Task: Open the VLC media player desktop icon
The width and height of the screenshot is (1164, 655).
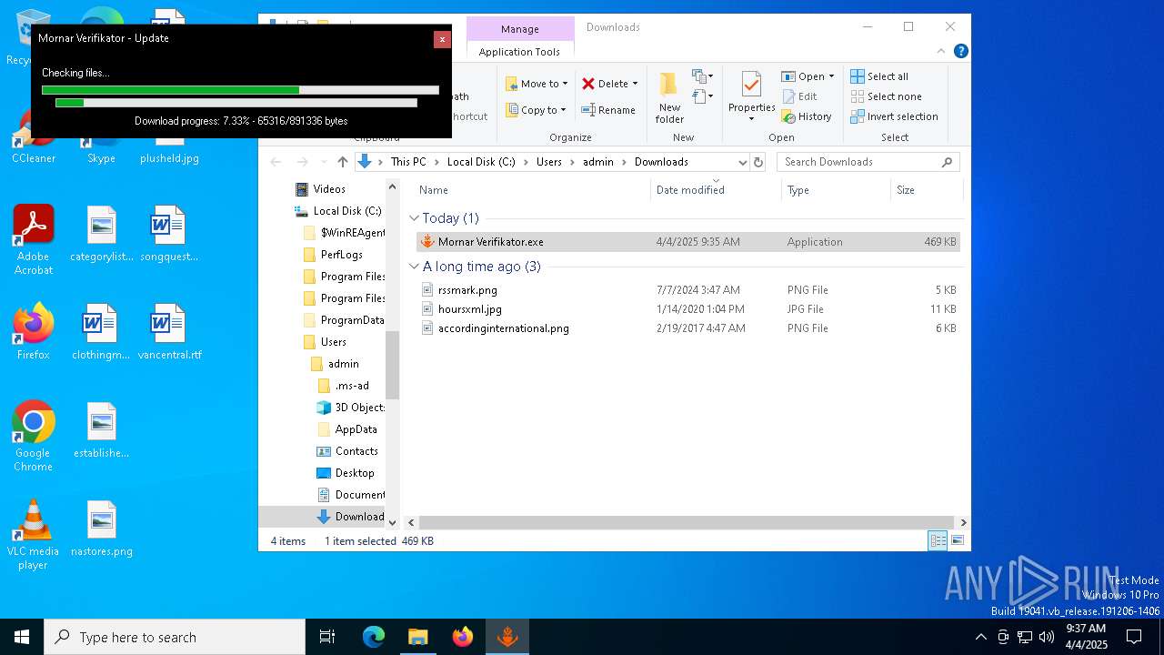Action: click(34, 535)
